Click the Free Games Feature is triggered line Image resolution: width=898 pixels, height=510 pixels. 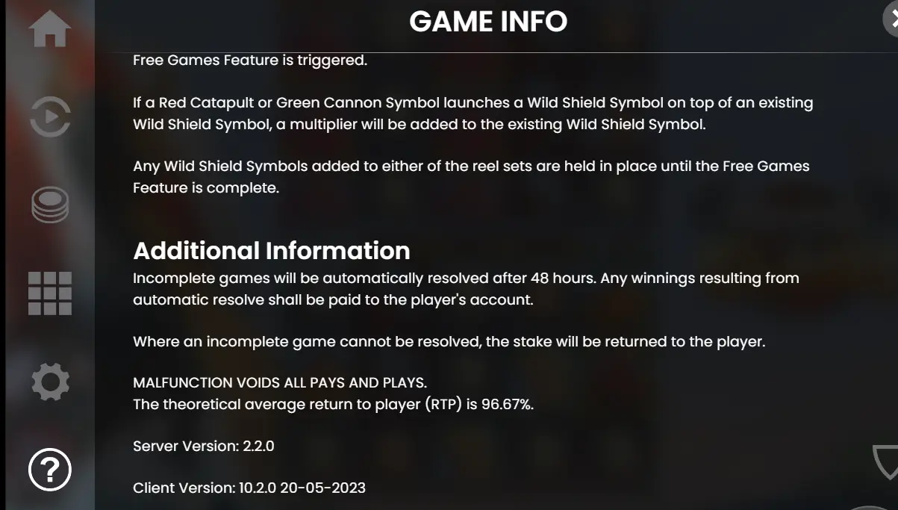(x=250, y=60)
